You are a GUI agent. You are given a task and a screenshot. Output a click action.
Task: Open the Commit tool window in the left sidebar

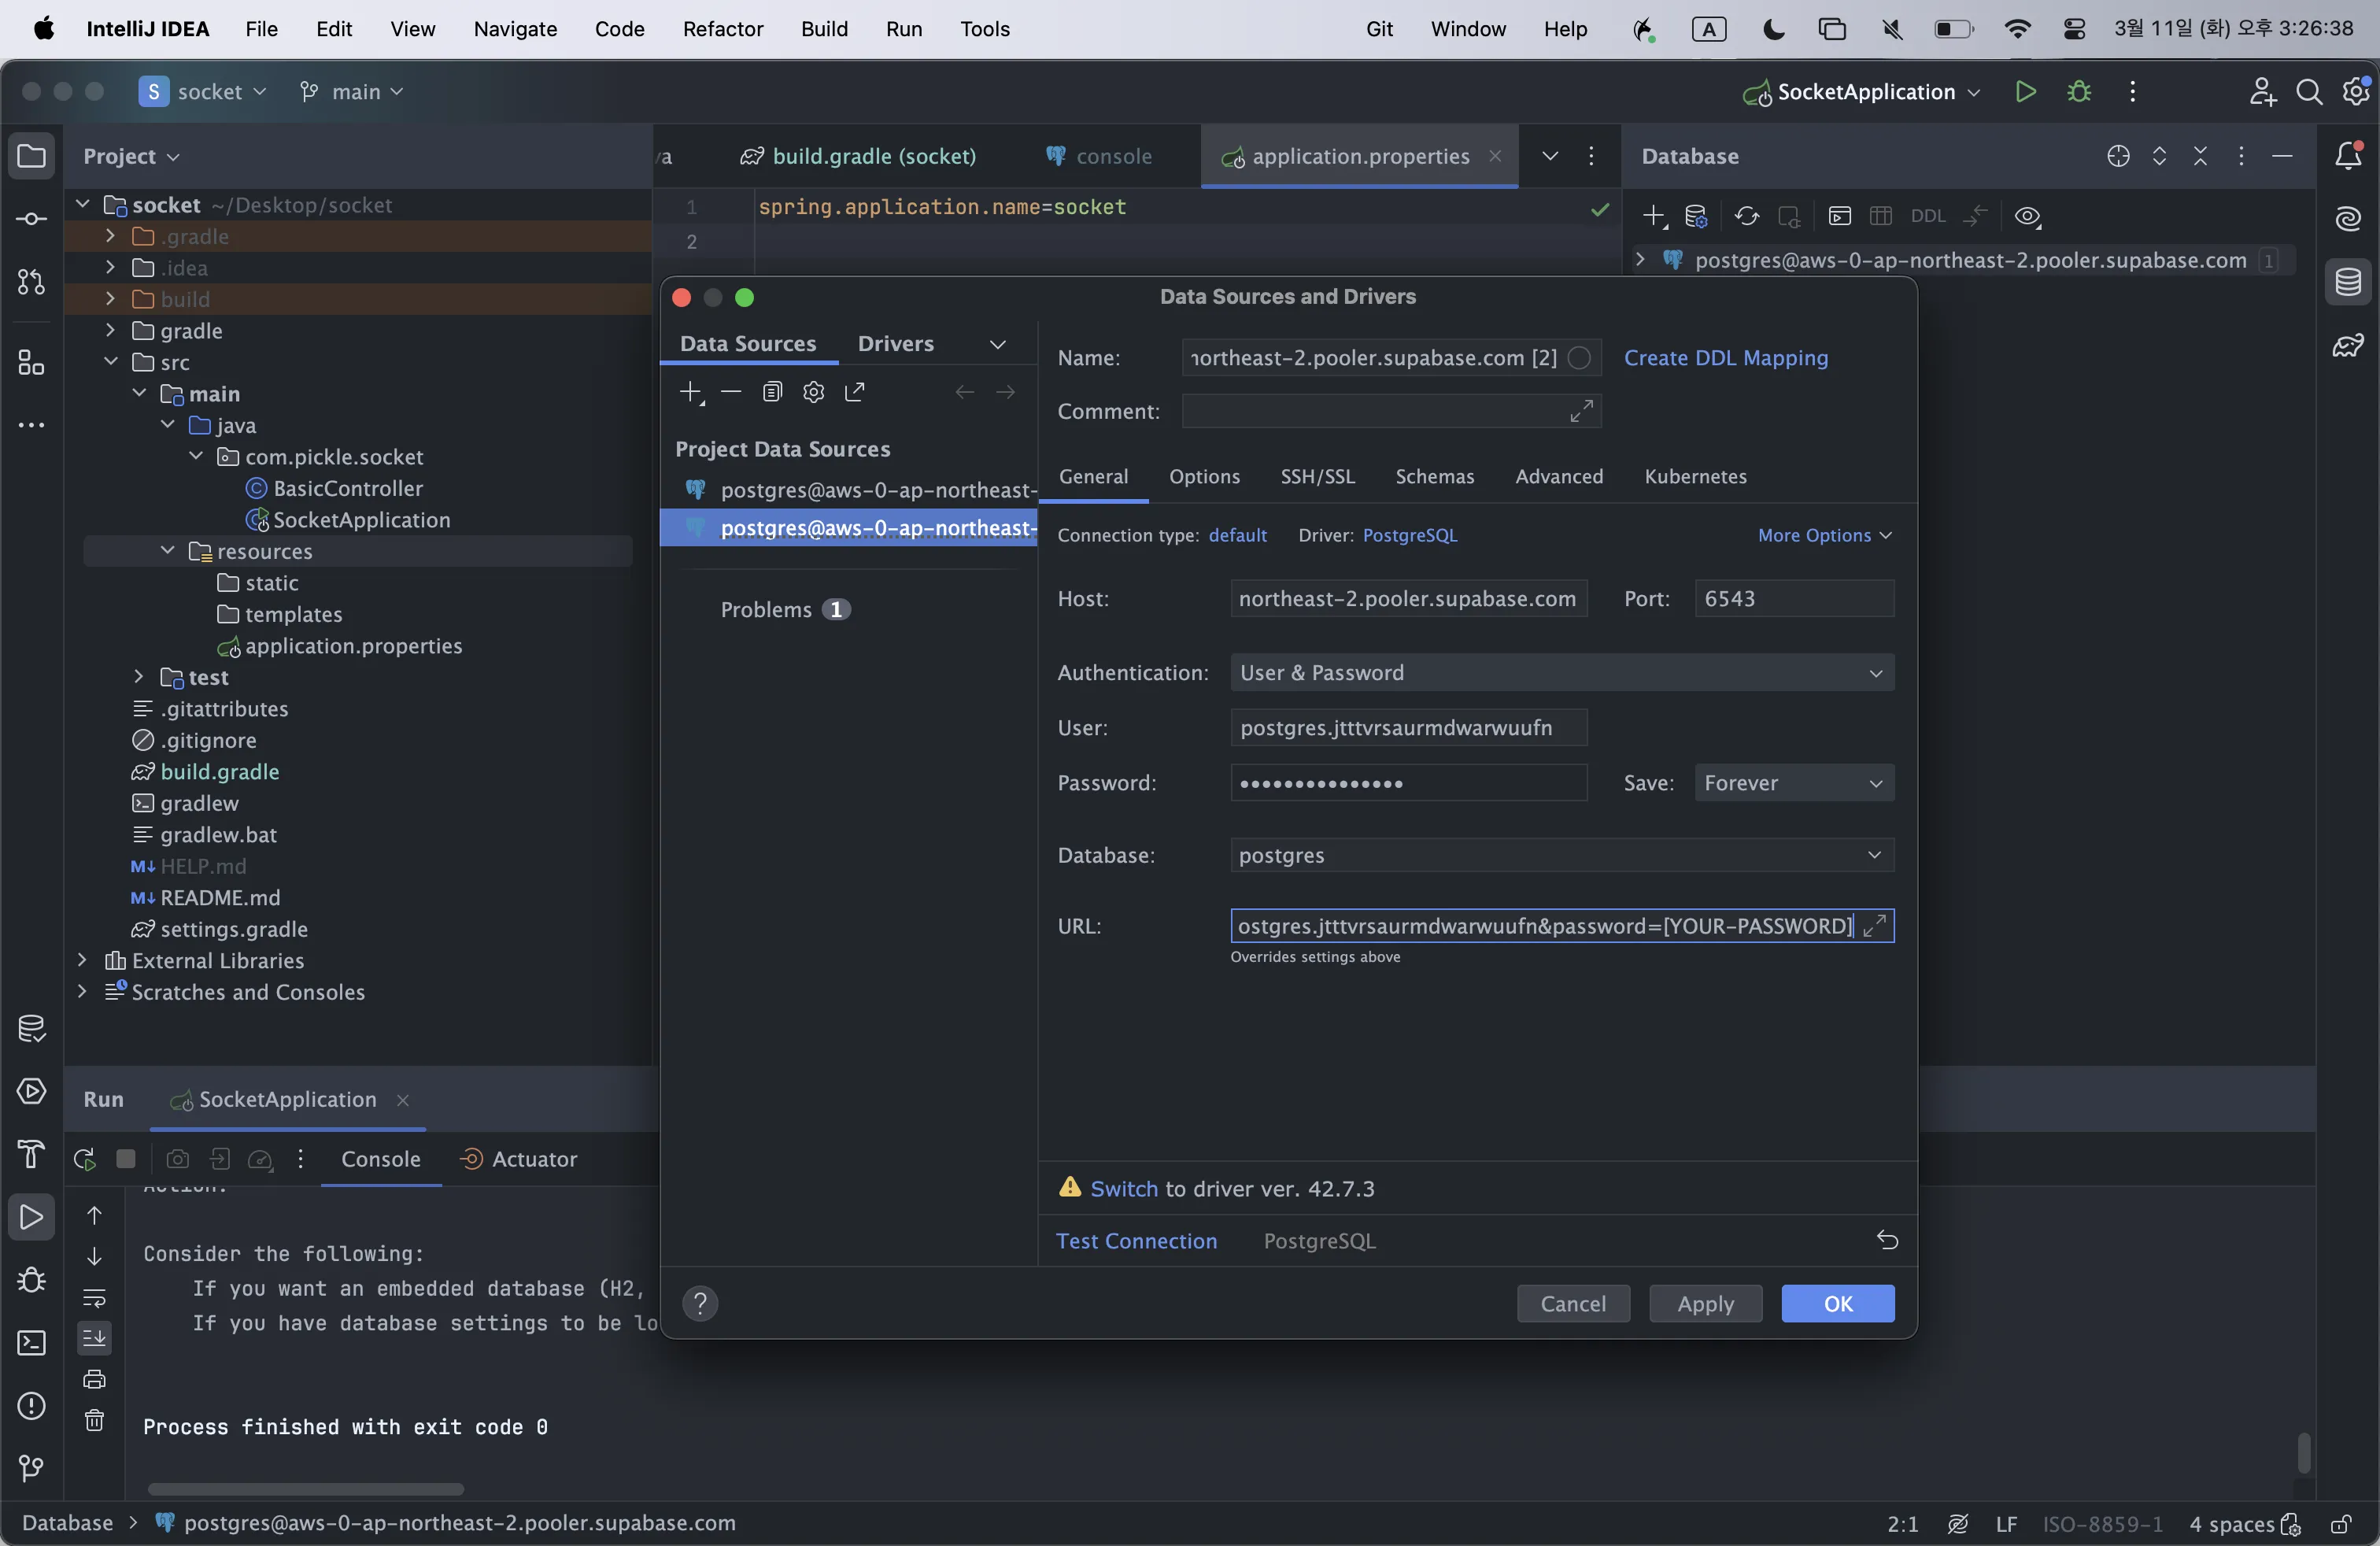[31, 219]
